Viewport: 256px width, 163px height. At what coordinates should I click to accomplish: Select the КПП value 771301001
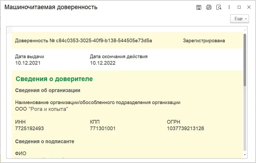point(103,128)
